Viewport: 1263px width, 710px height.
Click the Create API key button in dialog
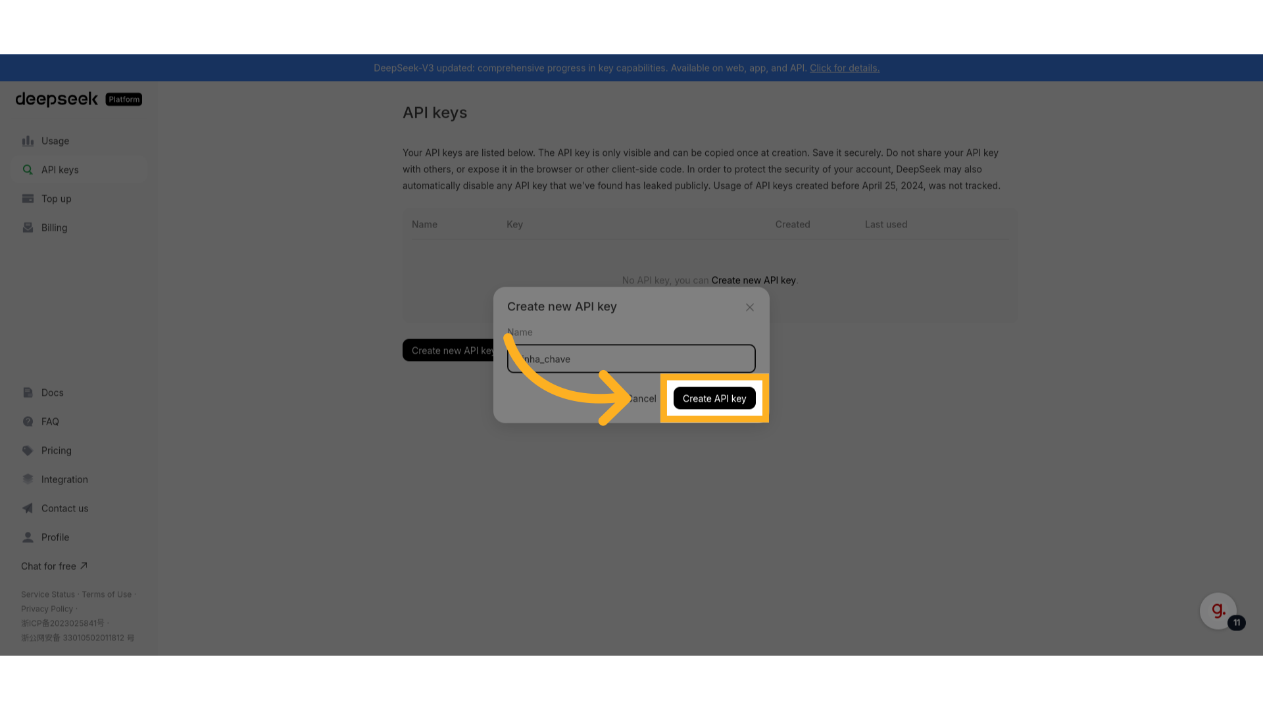coord(714,398)
